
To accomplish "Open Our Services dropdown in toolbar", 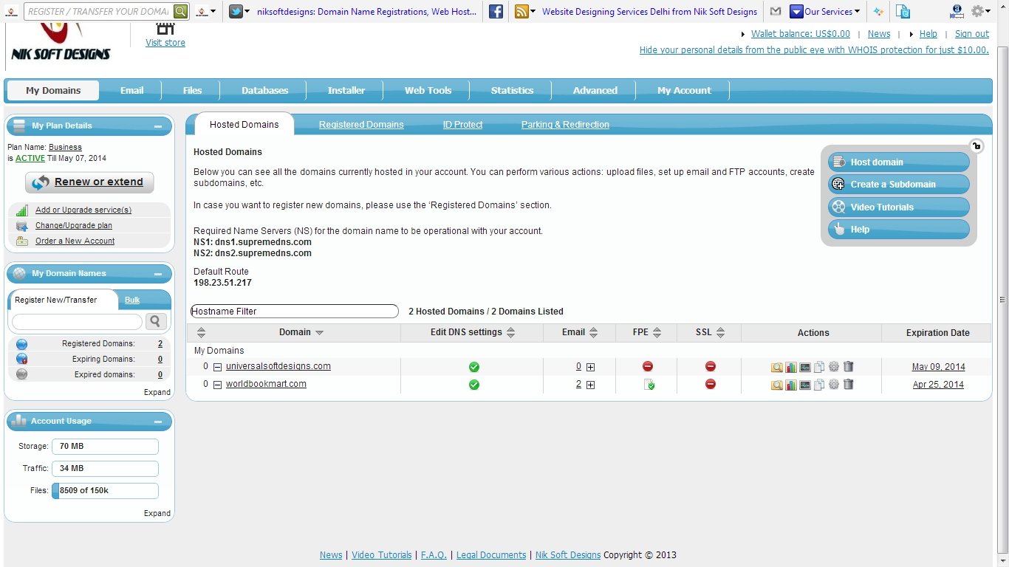I will coord(825,11).
